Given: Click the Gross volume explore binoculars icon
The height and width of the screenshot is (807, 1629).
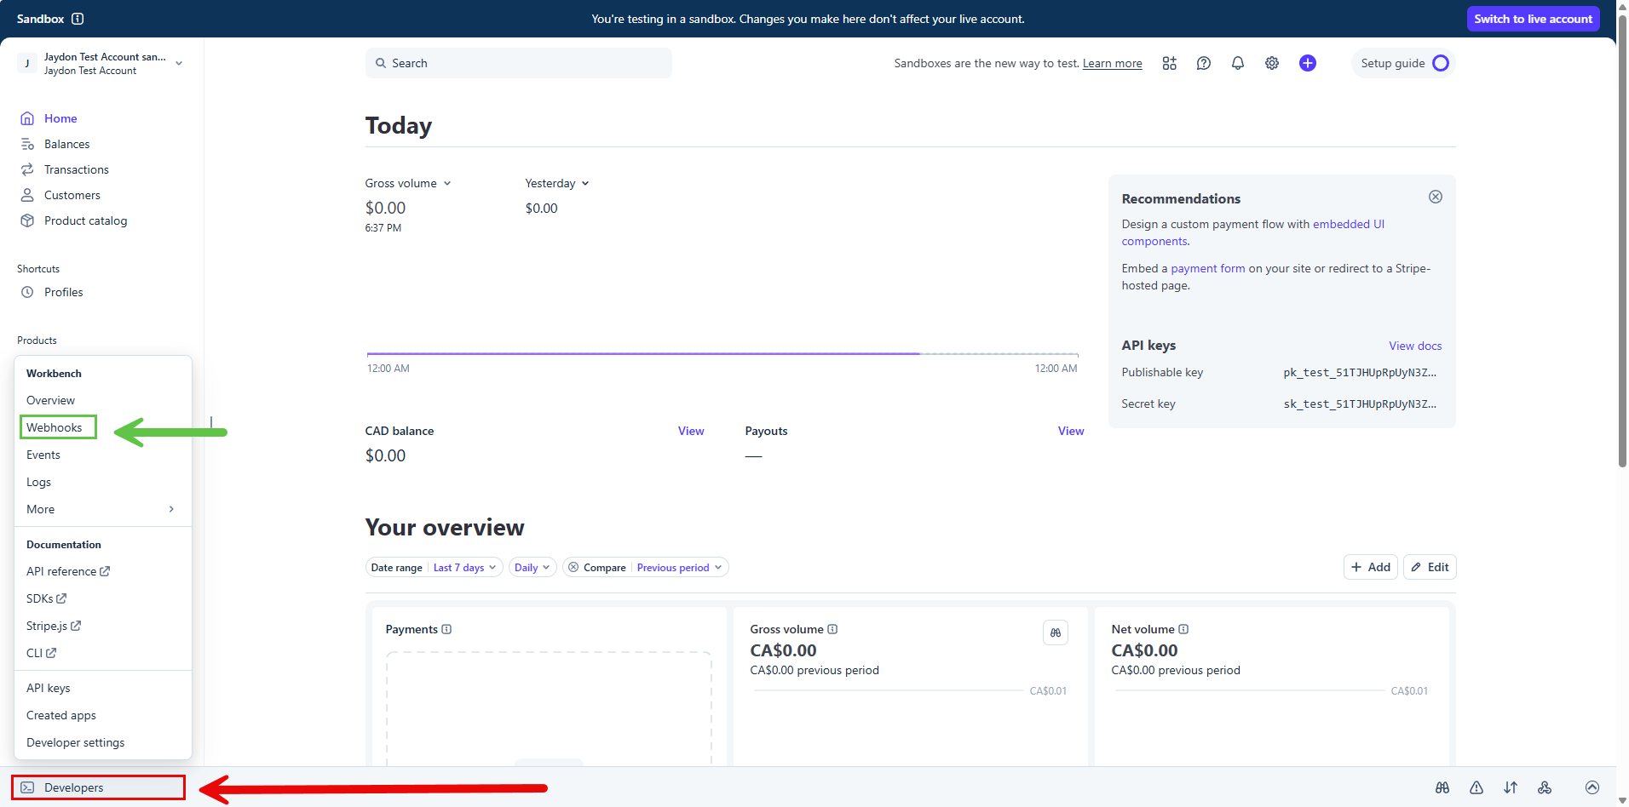Looking at the screenshot, I should (1055, 632).
